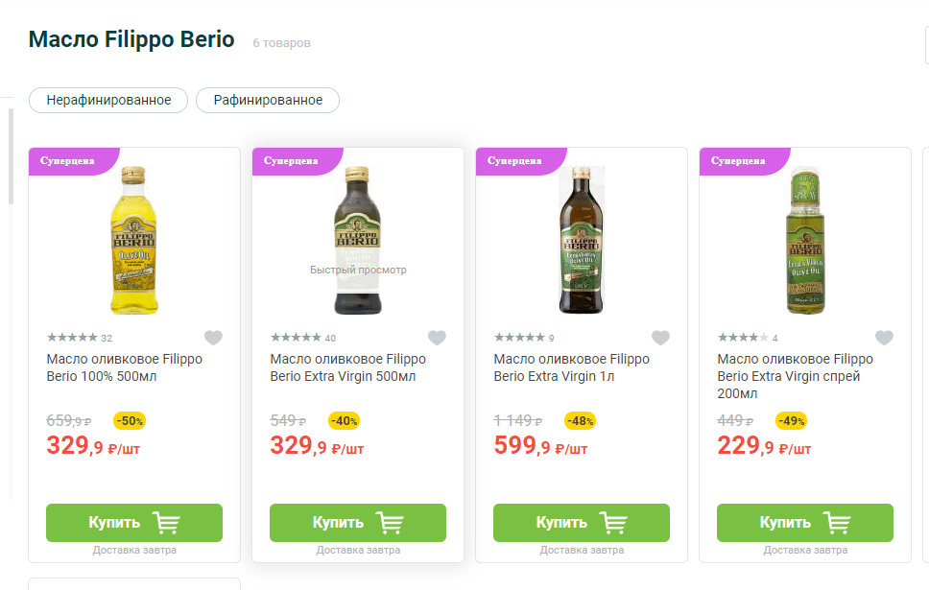929x590 pixels.
Task: Click star rating of Extra Virgin 1l
Action: 519,338
